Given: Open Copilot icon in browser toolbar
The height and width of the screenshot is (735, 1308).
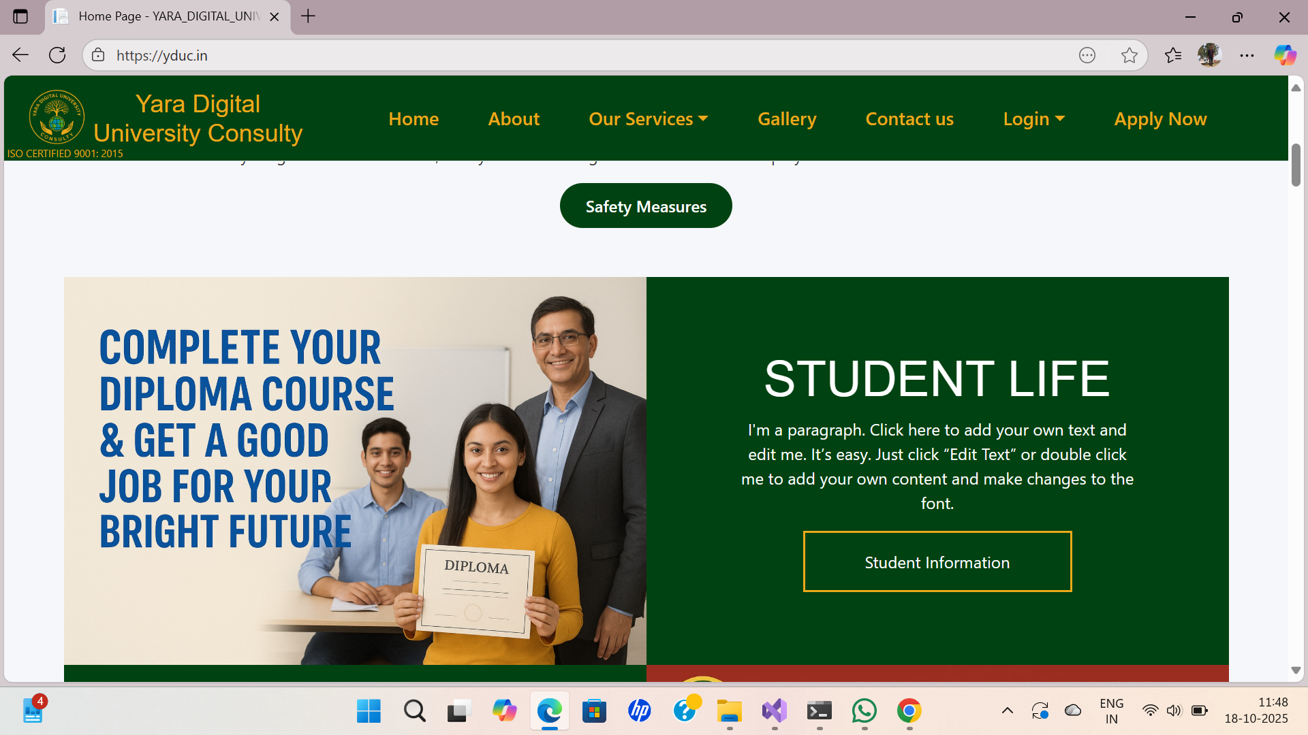Looking at the screenshot, I should [x=1285, y=55].
